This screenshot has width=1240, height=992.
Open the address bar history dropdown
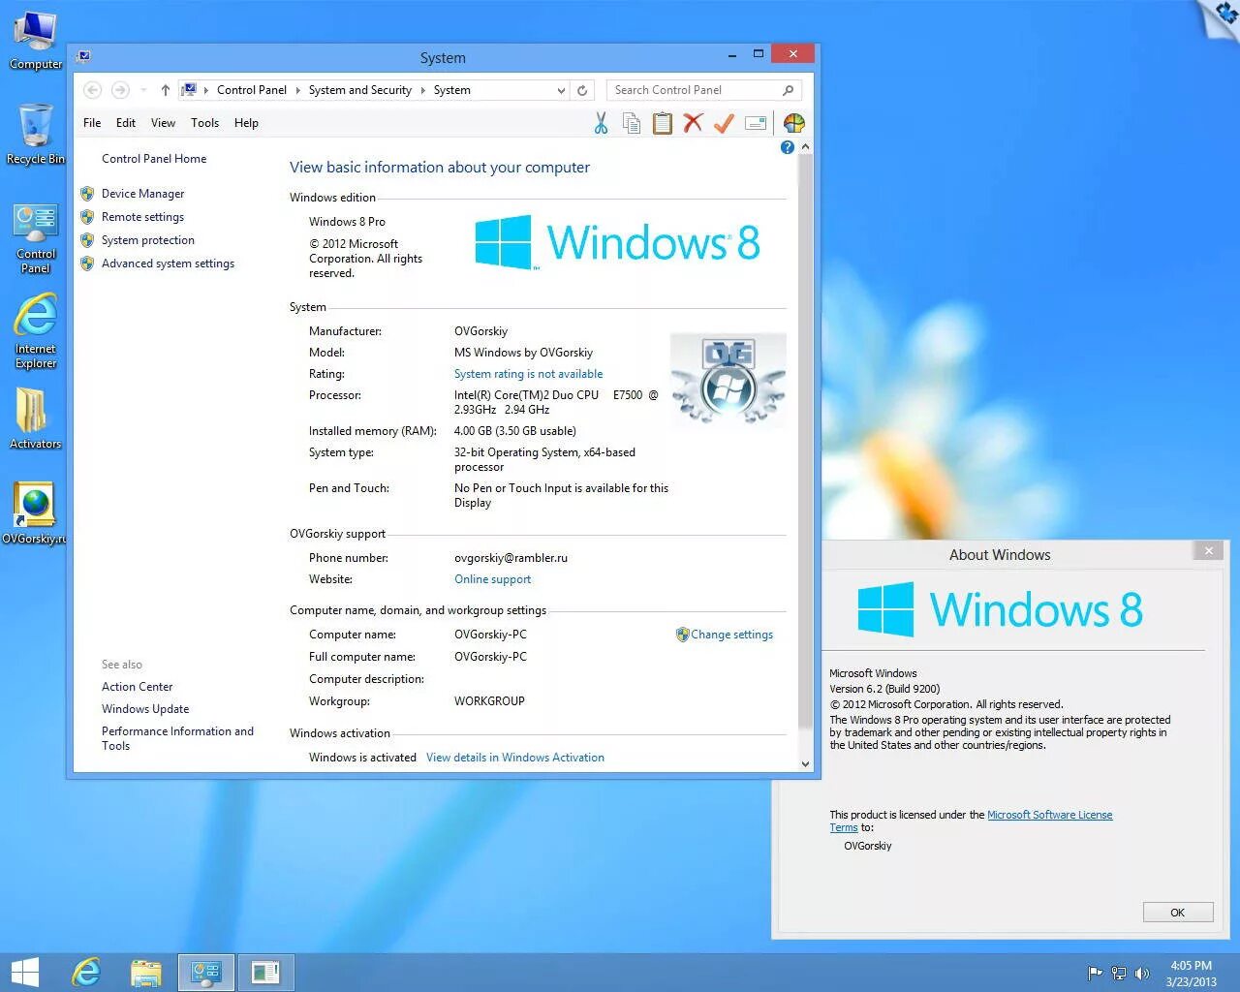point(561,90)
